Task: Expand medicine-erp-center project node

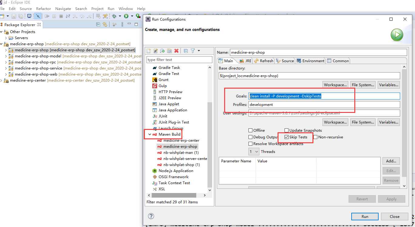Action: (x=1, y=80)
